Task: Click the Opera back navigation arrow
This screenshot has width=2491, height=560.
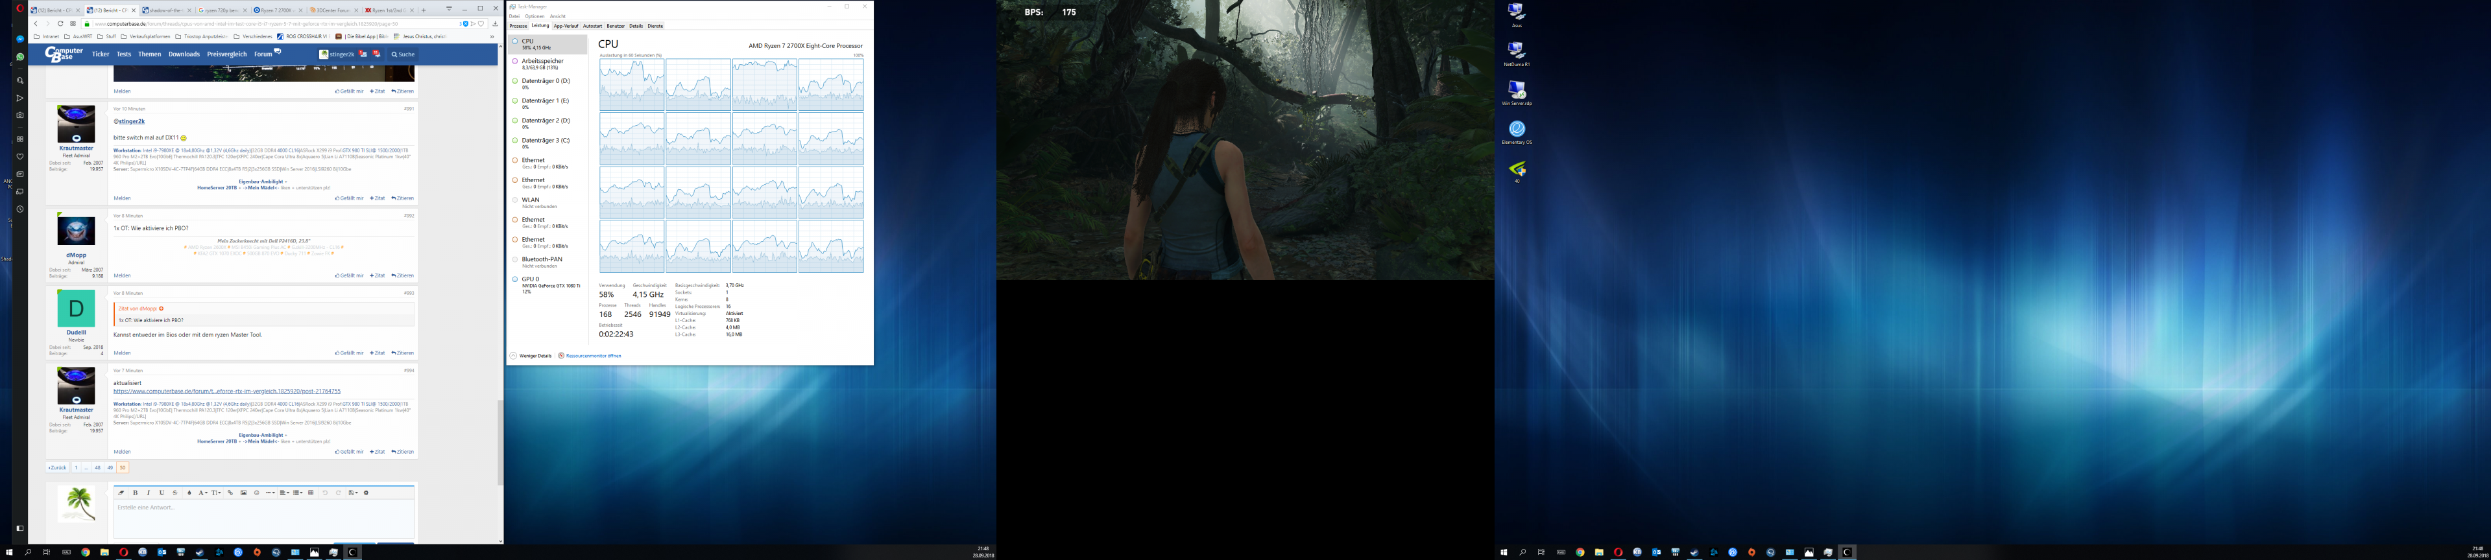Action: tap(36, 23)
